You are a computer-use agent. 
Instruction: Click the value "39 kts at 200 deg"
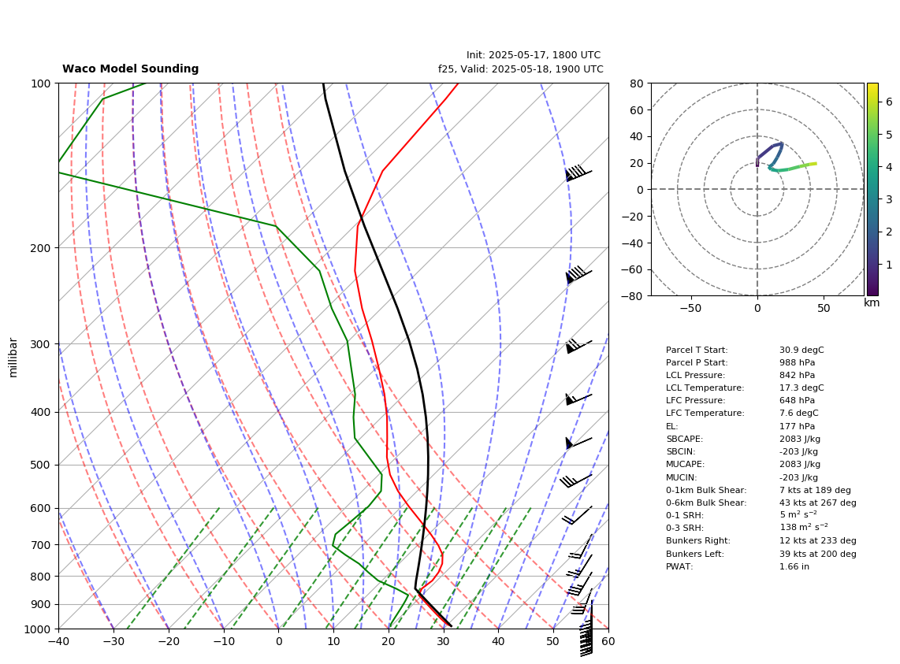click(817, 554)
